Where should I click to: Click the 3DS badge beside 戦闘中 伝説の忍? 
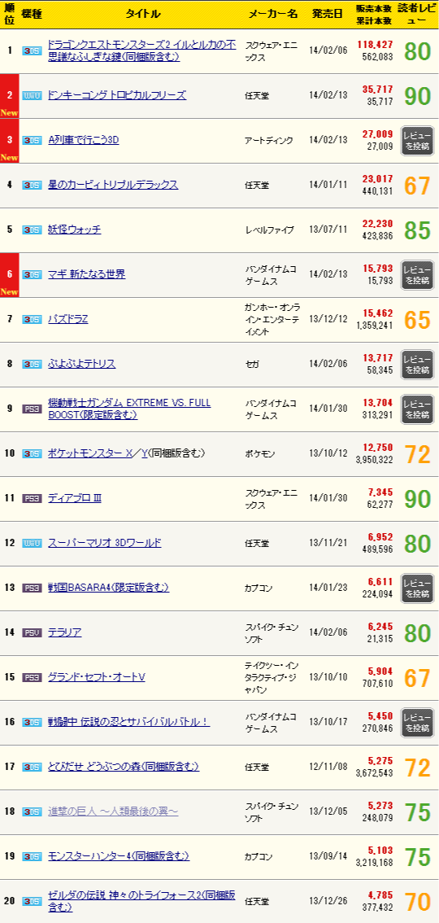[32, 722]
